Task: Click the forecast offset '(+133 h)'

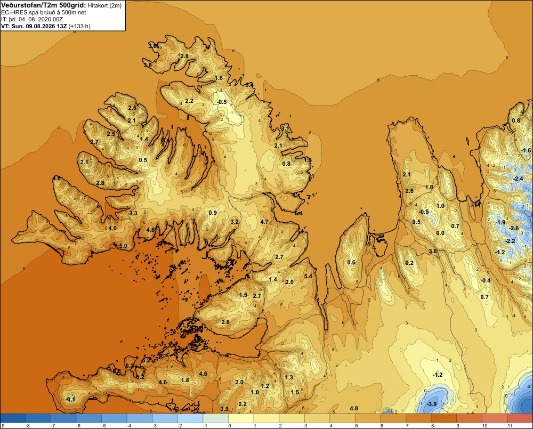Action: pyautogui.click(x=79, y=26)
